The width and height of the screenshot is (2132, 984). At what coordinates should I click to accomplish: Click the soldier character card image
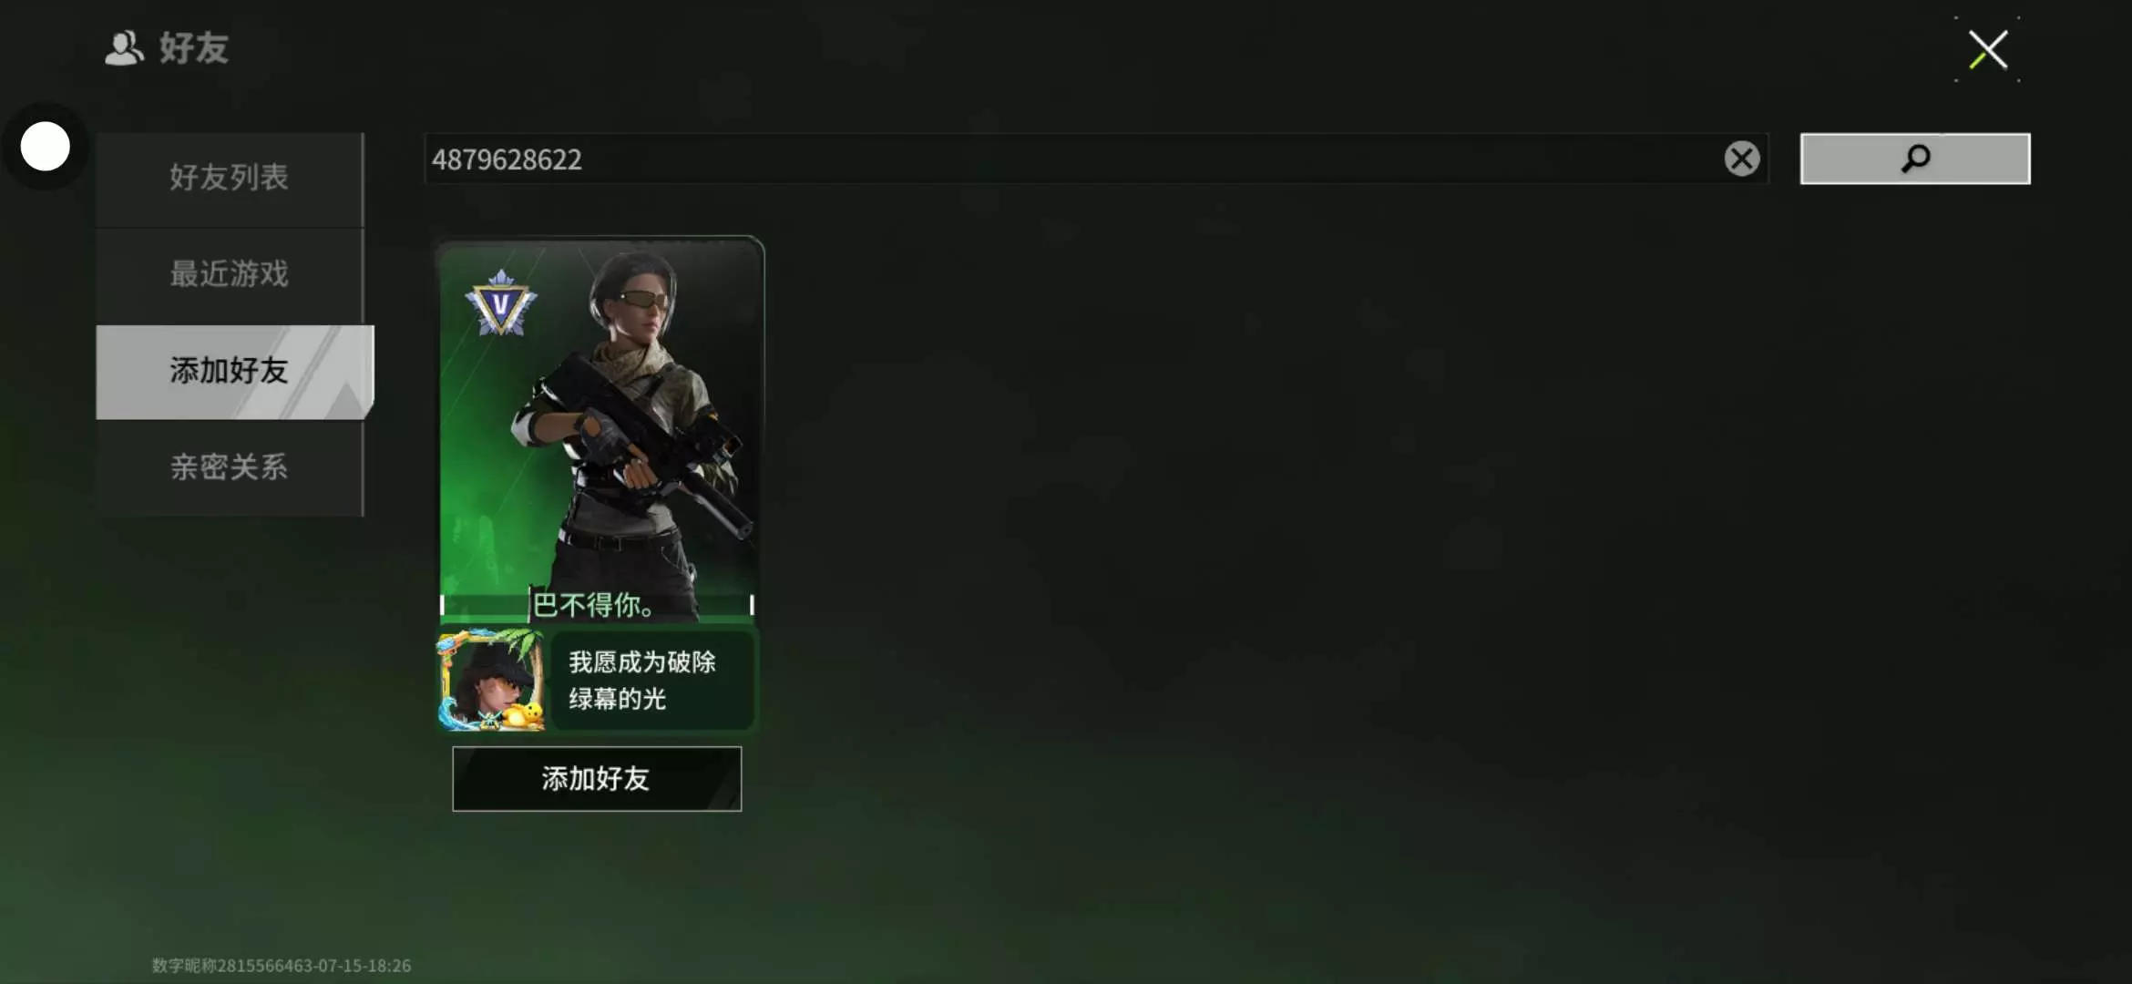(600, 428)
